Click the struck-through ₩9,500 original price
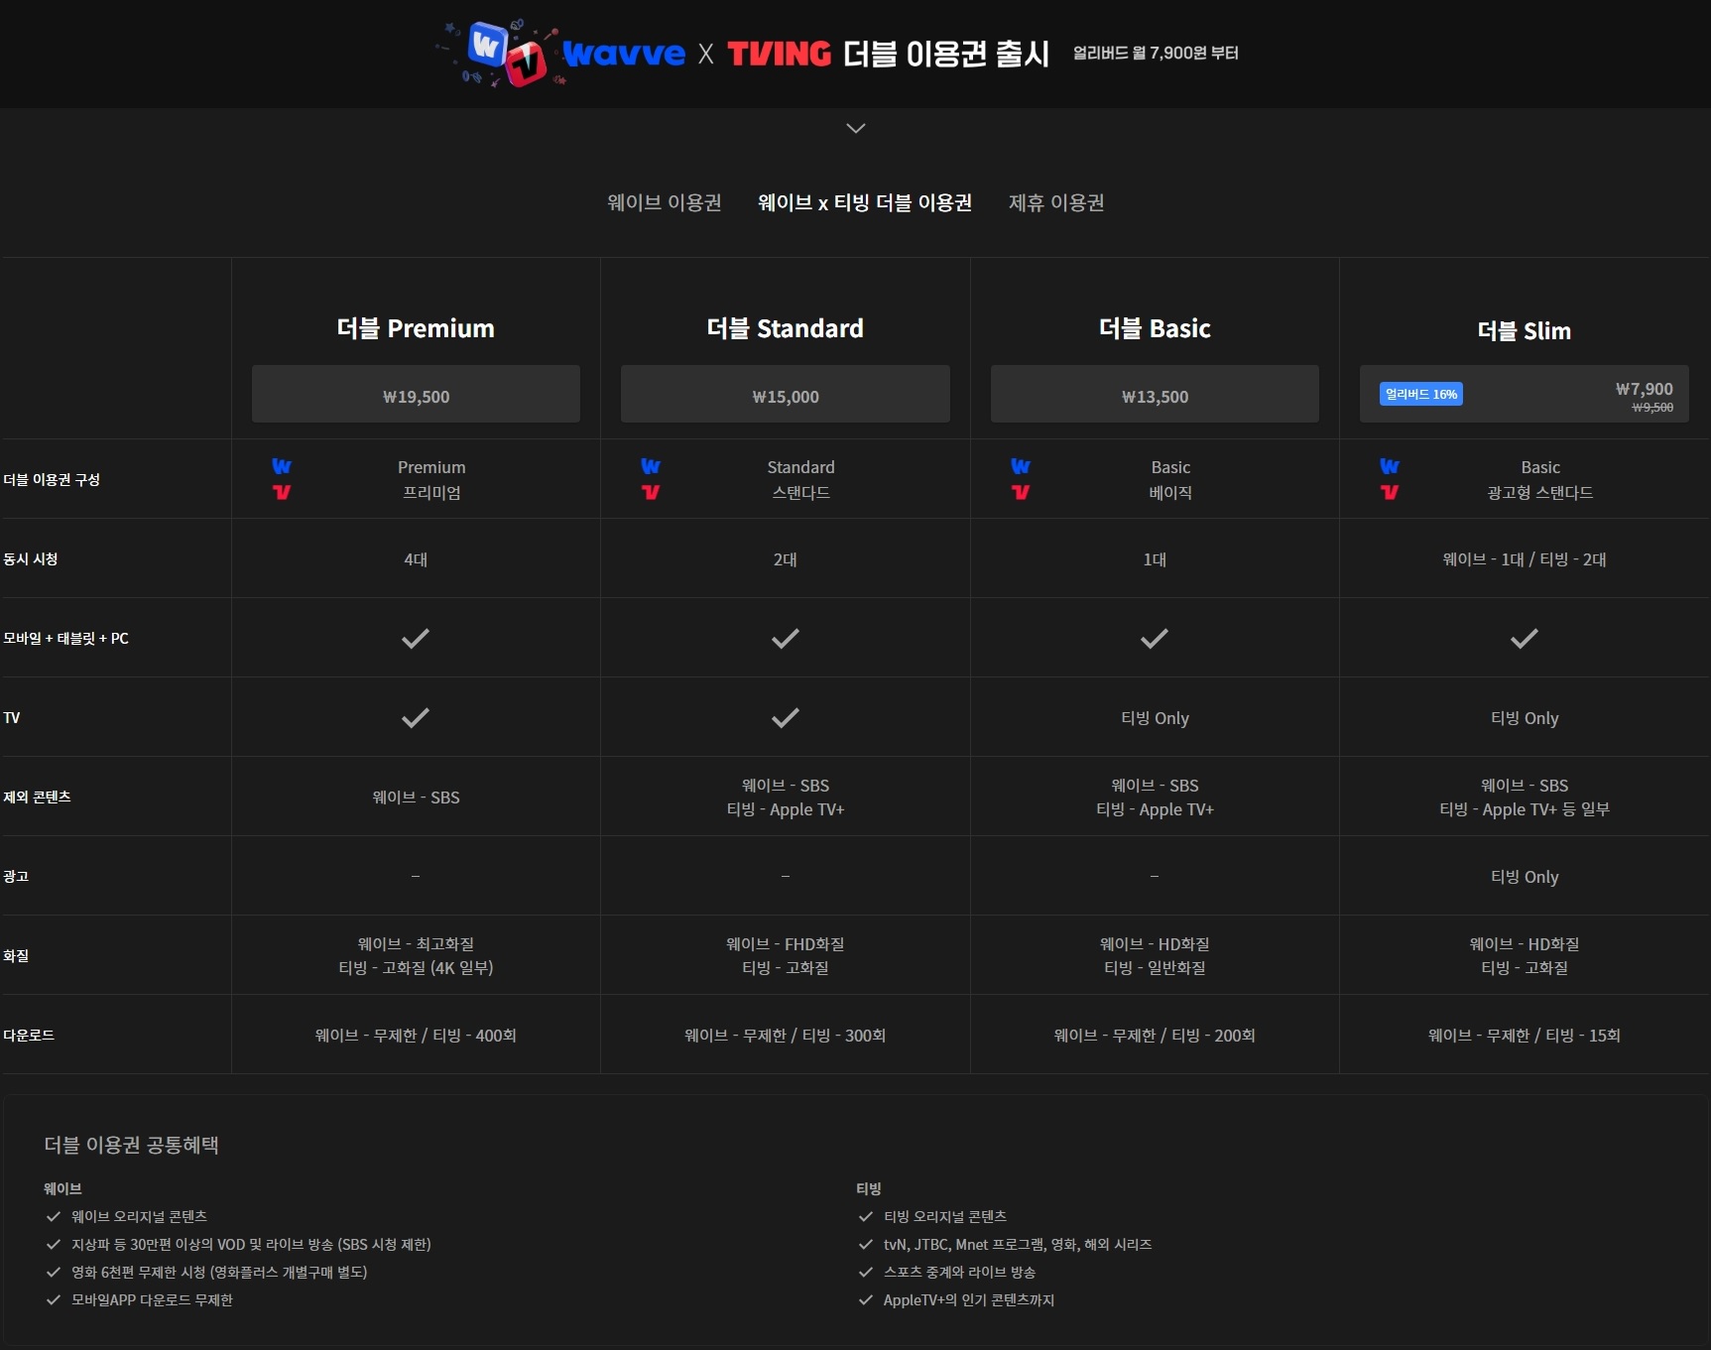Image resolution: width=1711 pixels, height=1350 pixels. pos(1652,408)
